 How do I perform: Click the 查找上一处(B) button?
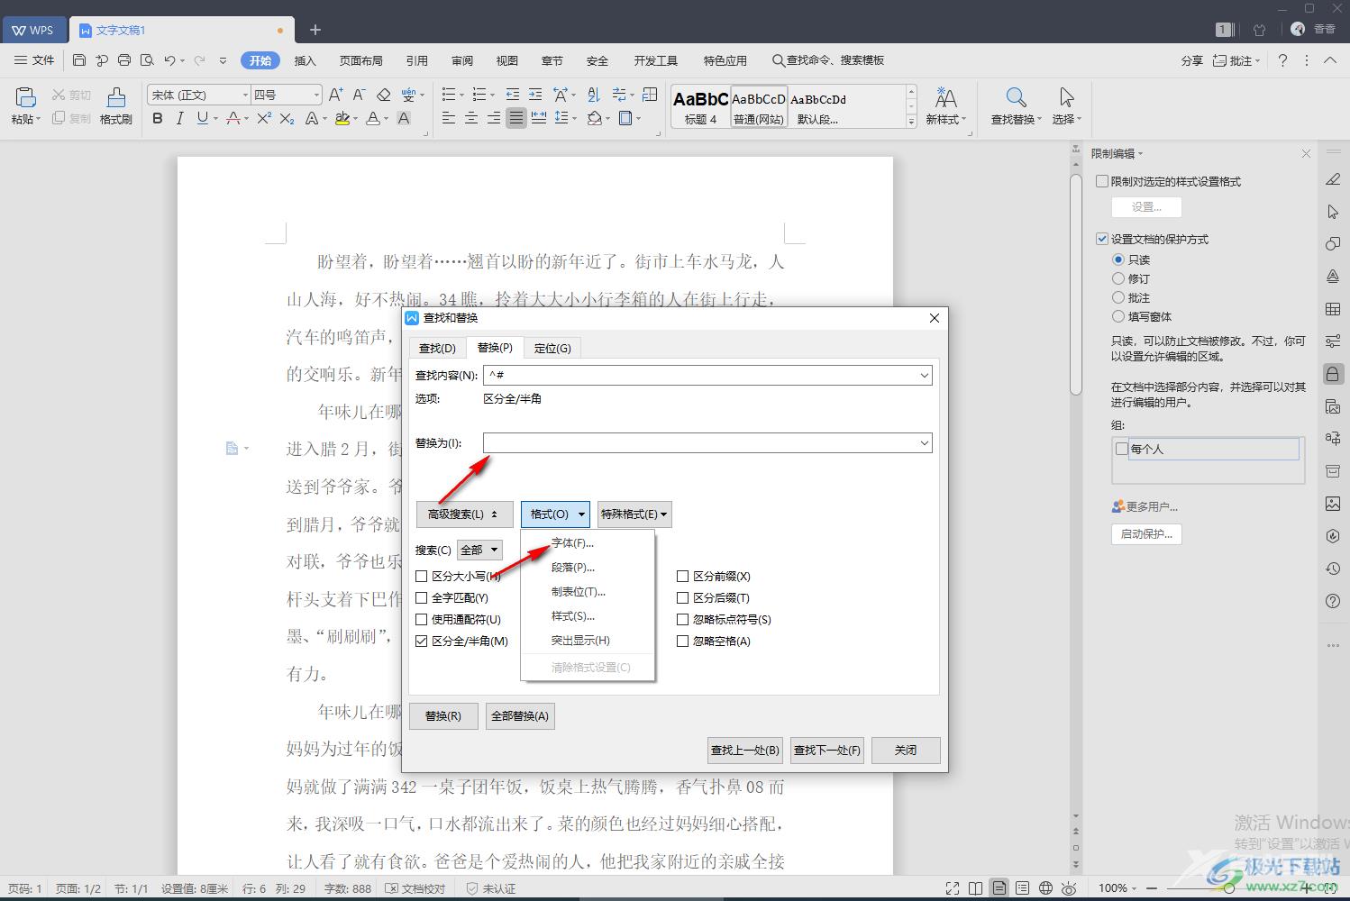(x=745, y=751)
